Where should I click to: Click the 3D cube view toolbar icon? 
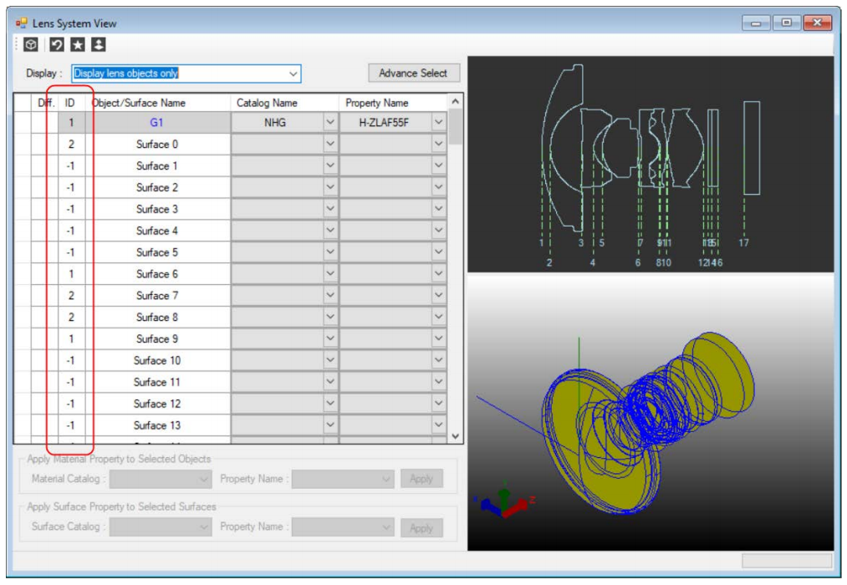click(x=29, y=44)
